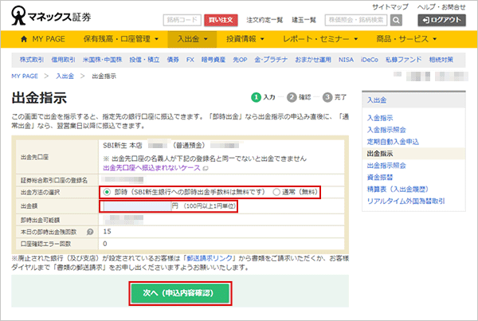Click the magnifier search icon button
The height and width of the screenshot is (321, 478).
[x=396, y=20]
